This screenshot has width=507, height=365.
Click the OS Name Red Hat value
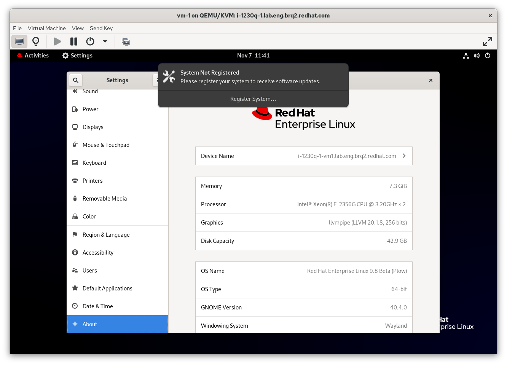coord(357,271)
